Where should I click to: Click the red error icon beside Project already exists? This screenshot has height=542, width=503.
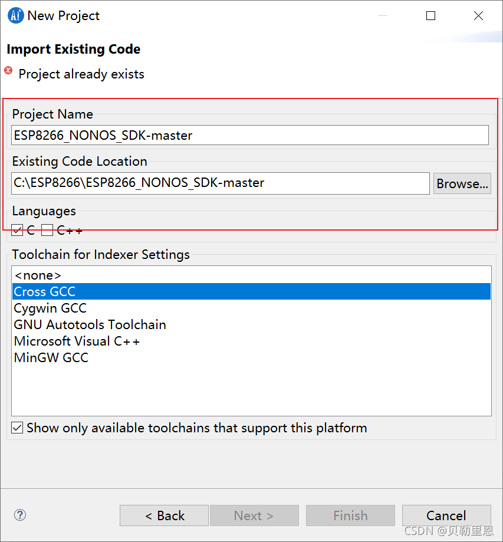coord(8,71)
